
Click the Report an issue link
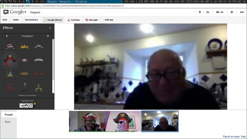click(231, 137)
